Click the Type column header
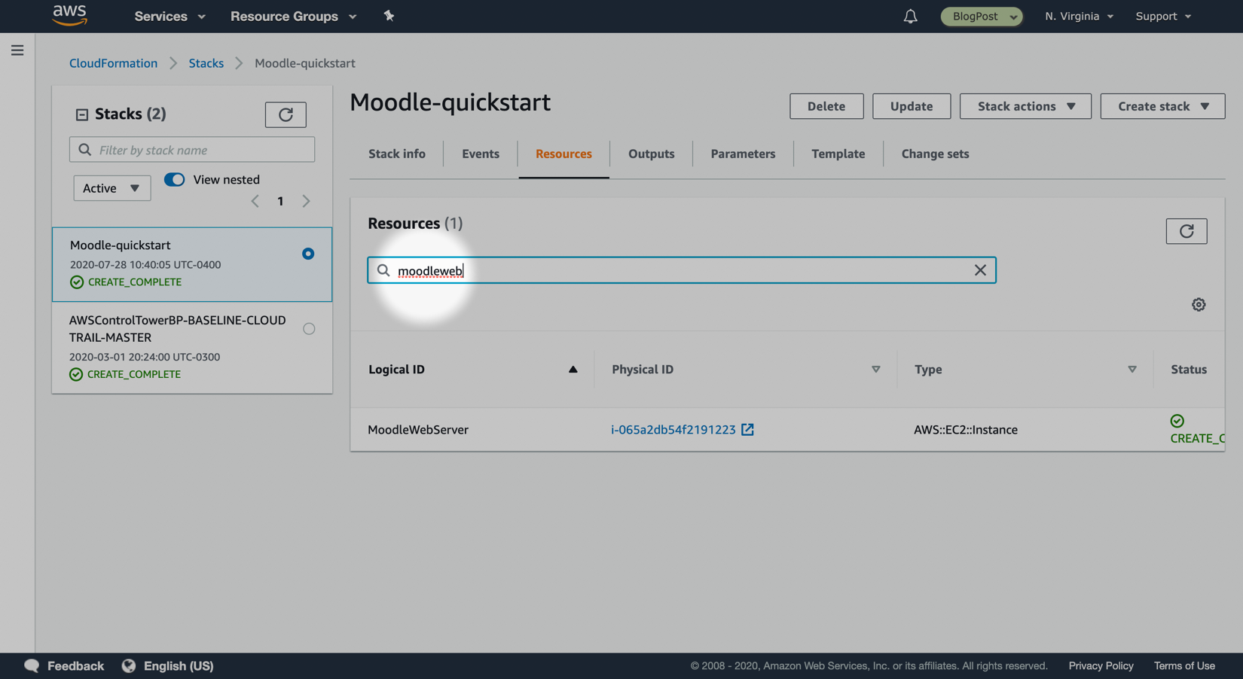 coord(928,370)
